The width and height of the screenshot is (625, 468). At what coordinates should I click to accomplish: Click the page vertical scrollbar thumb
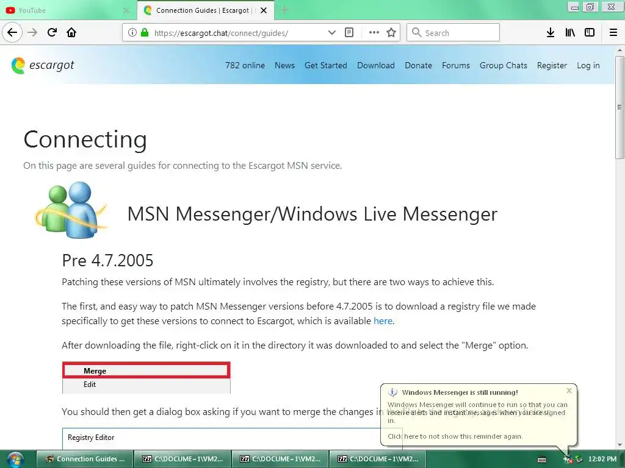(x=620, y=107)
